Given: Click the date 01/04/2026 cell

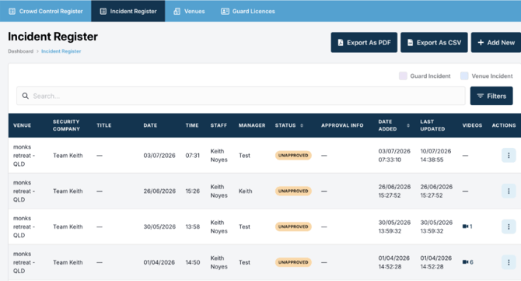Looking at the screenshot, I should coord(159,262).
